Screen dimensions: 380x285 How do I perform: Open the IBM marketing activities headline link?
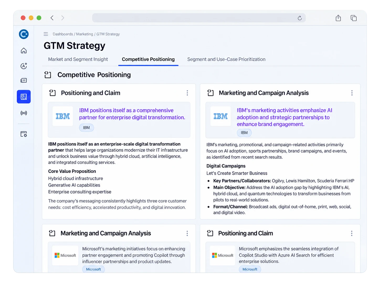[284, 117]
